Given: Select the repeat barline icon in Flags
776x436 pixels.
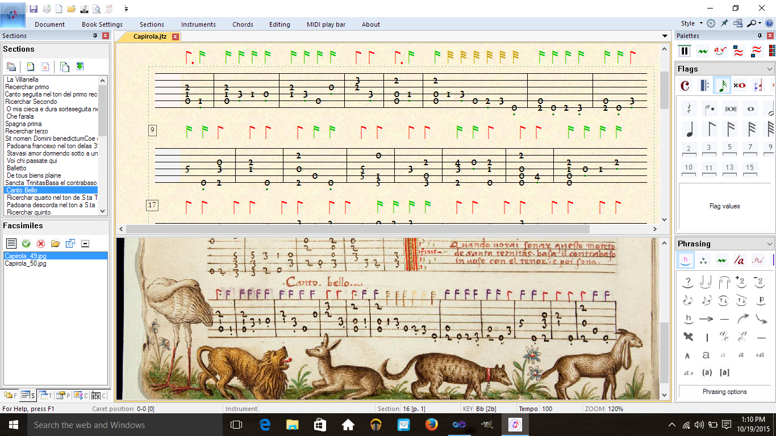Looking at the screenshot, I should (704, 86).
